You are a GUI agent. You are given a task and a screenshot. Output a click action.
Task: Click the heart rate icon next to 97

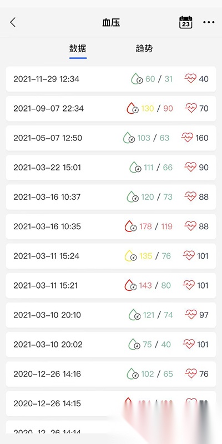coord(191,315)
